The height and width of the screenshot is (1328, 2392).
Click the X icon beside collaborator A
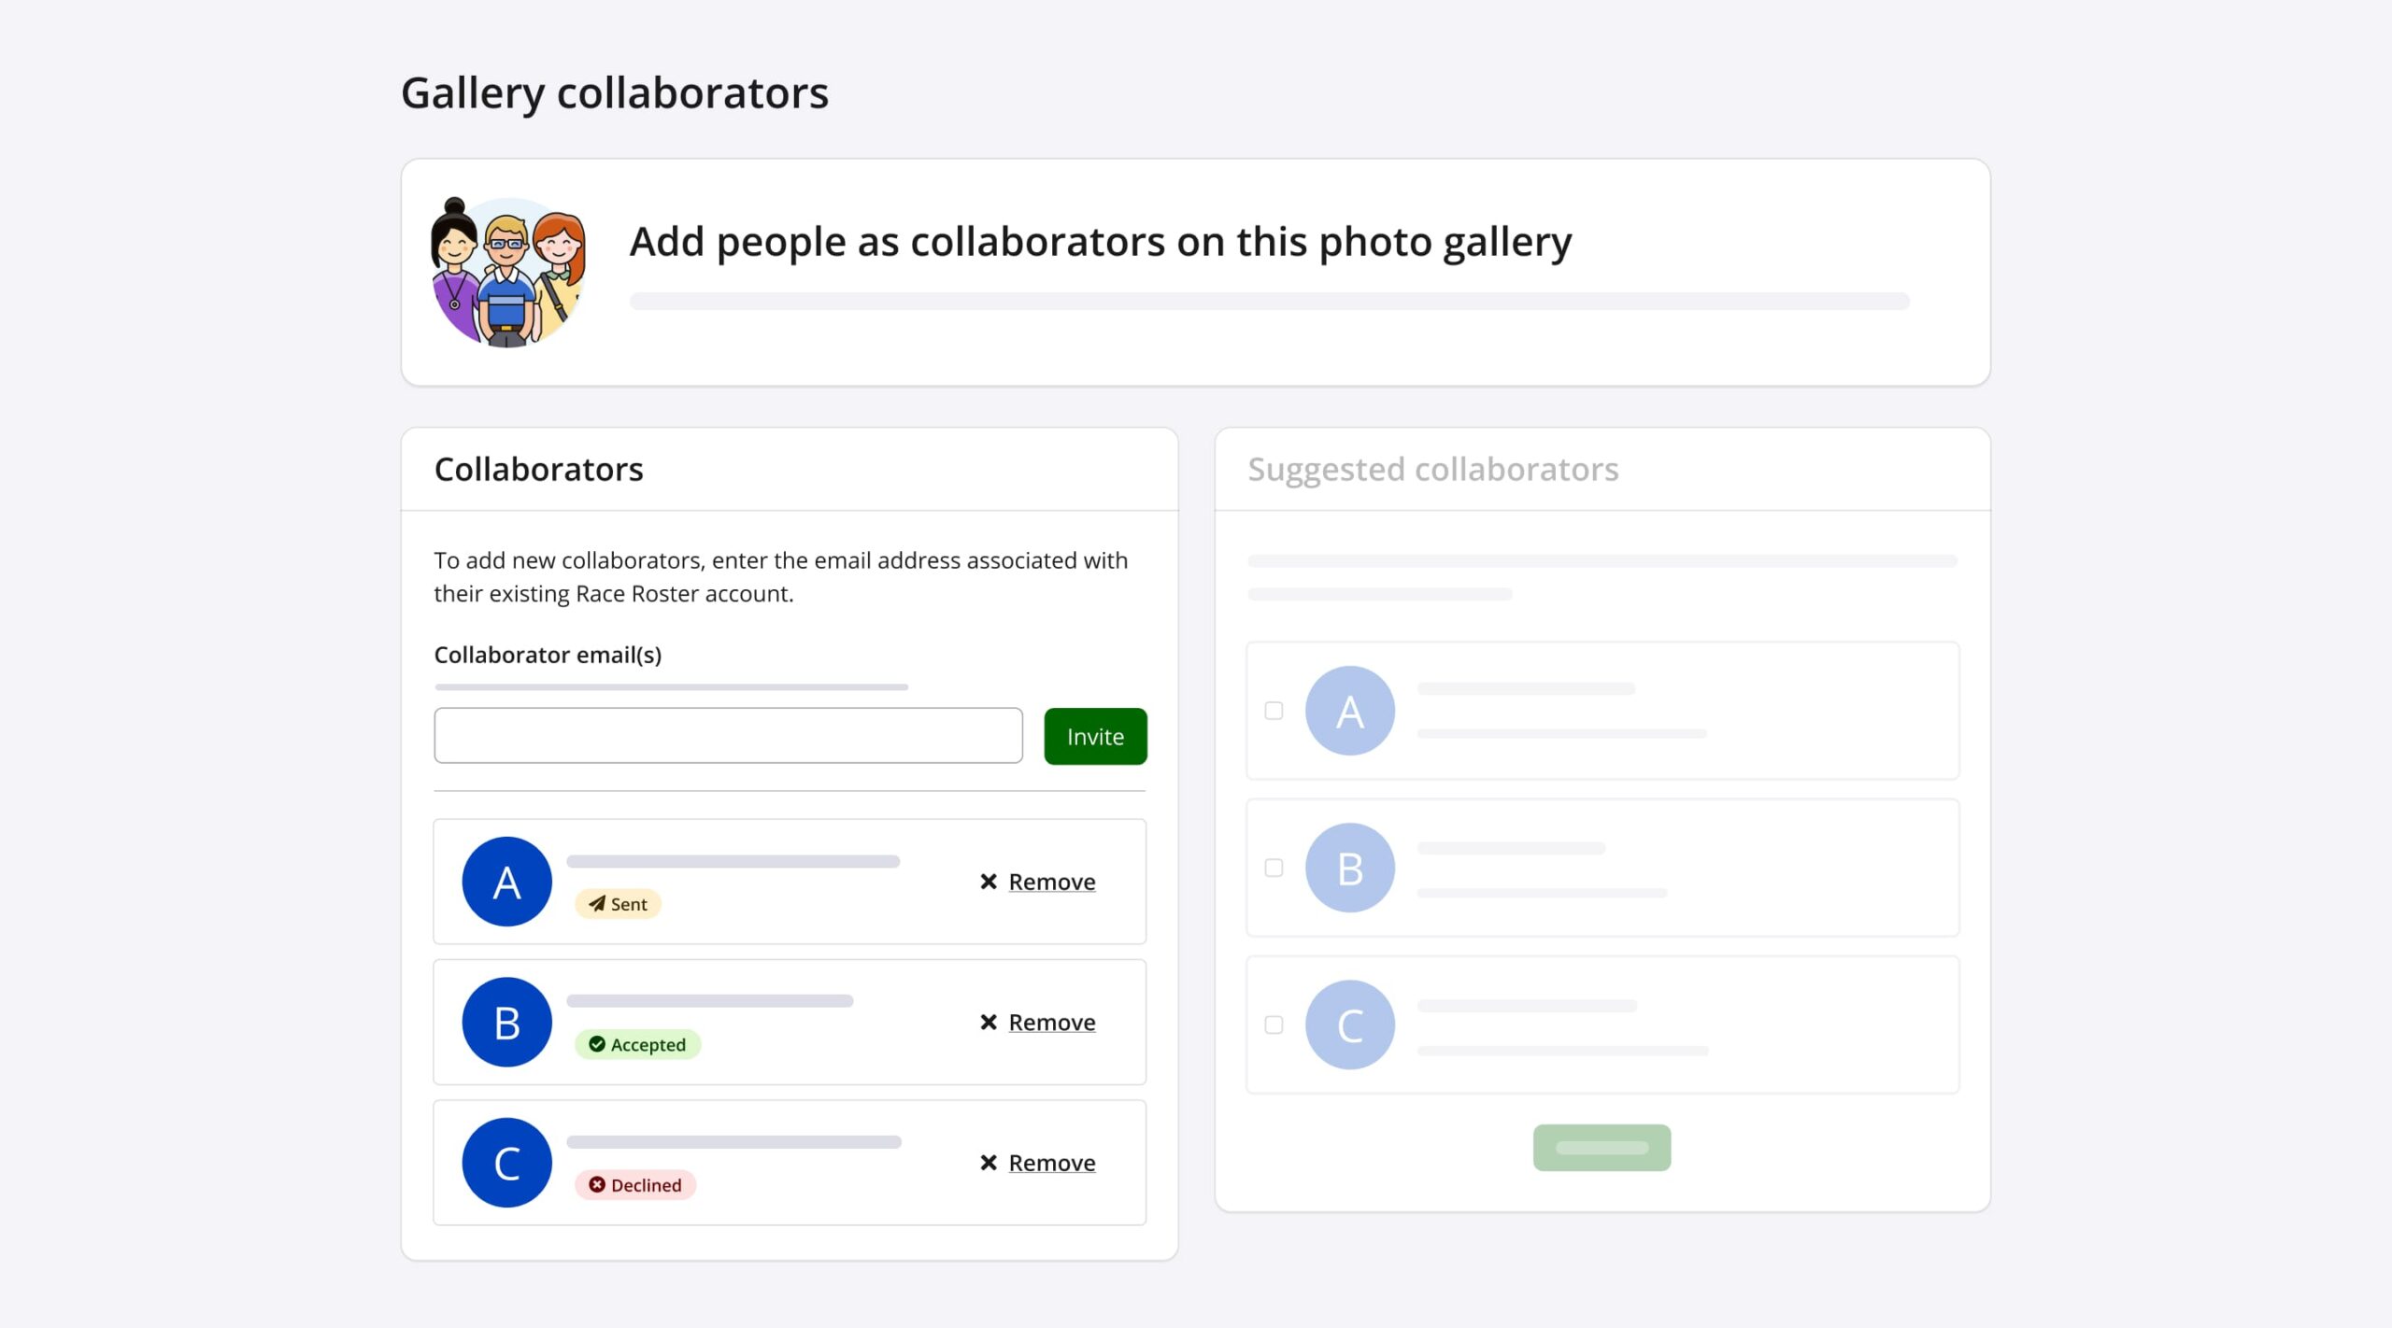(988, 882)
